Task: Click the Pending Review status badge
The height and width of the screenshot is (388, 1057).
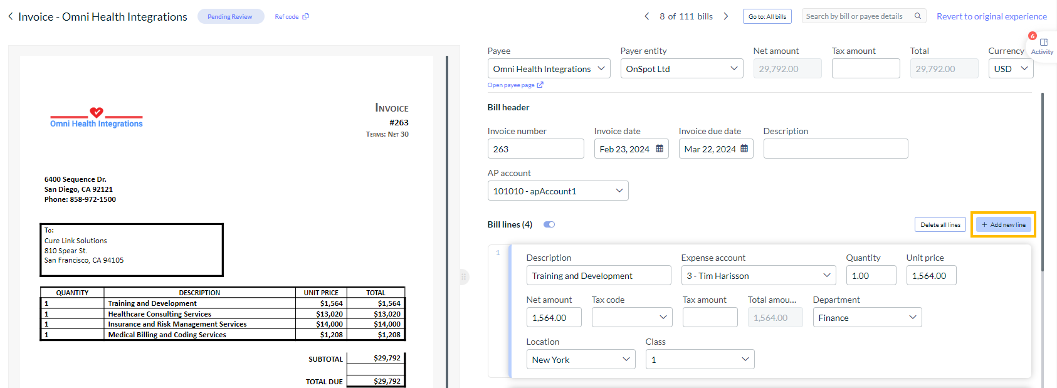Action: coord(230,16)
